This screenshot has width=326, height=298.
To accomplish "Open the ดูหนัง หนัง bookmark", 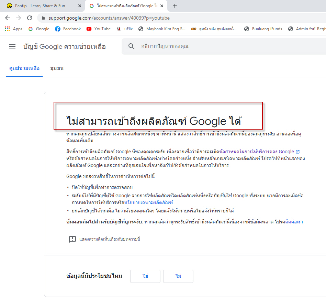I will [214, 29].
